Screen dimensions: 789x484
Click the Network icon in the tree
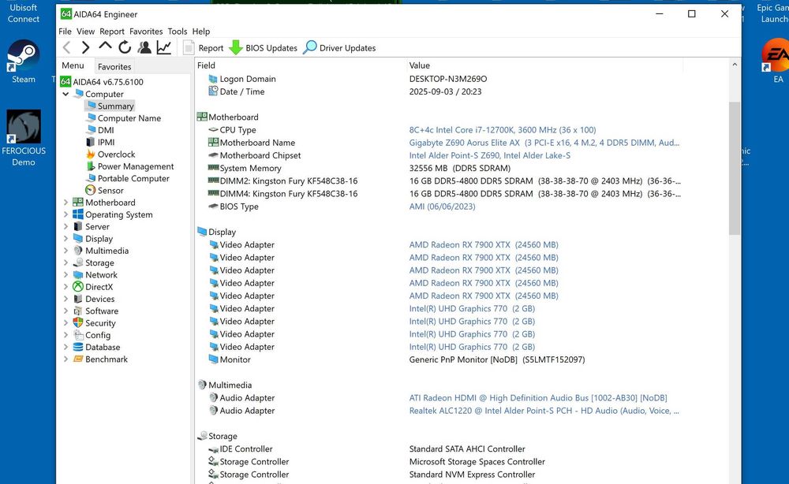(x=78, y=275)
